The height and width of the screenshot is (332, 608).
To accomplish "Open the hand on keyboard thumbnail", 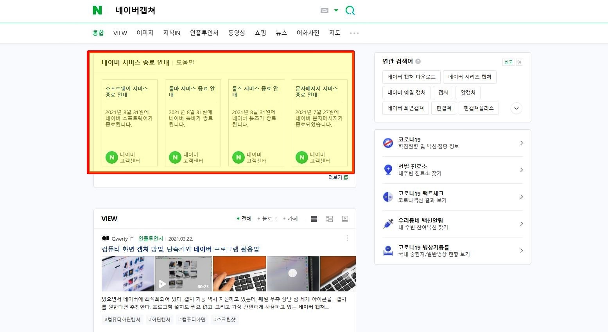I will (x=239, y=274).
